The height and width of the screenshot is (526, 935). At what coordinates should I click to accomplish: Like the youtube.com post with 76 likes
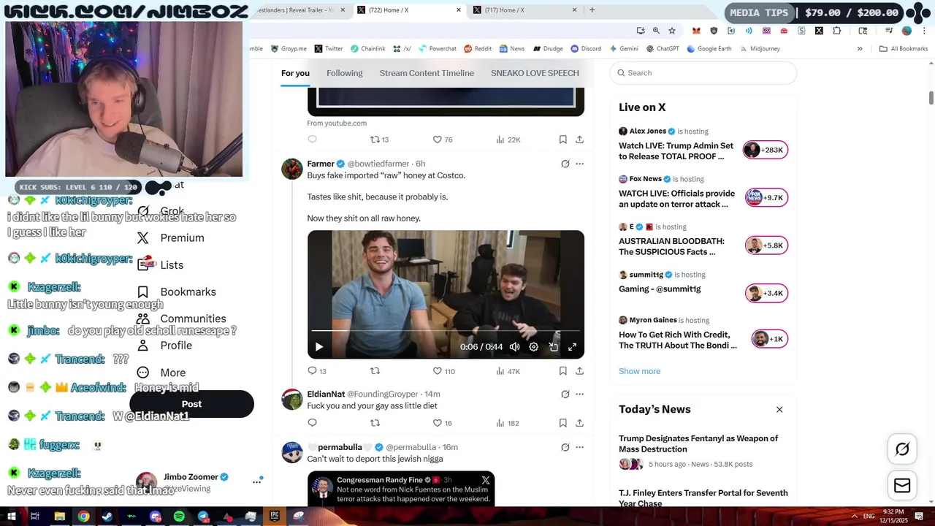[x=443, y=140]
